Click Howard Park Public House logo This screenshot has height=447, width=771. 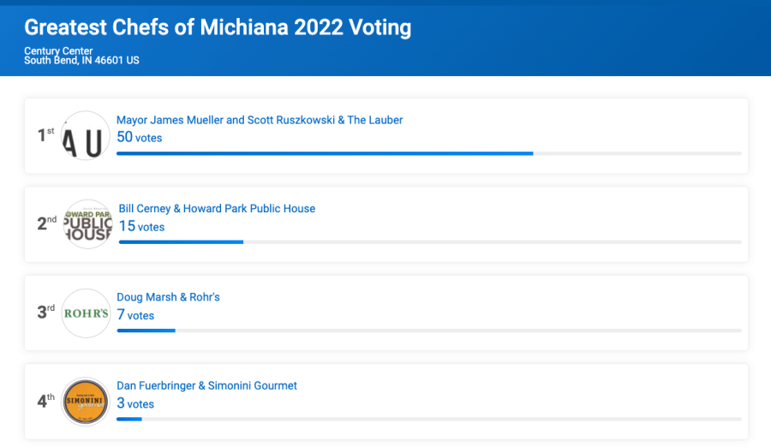(x=88, y=224)
